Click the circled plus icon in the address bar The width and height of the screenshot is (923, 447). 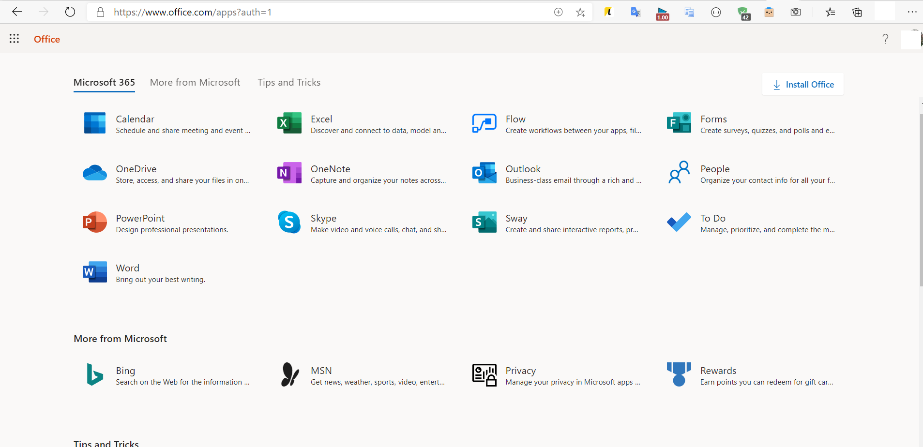[x=559, y=12]
